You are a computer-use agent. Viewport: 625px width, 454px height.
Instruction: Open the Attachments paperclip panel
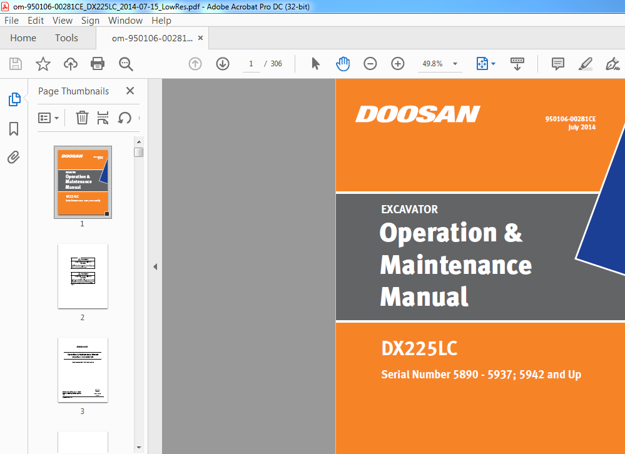[14, 158]
